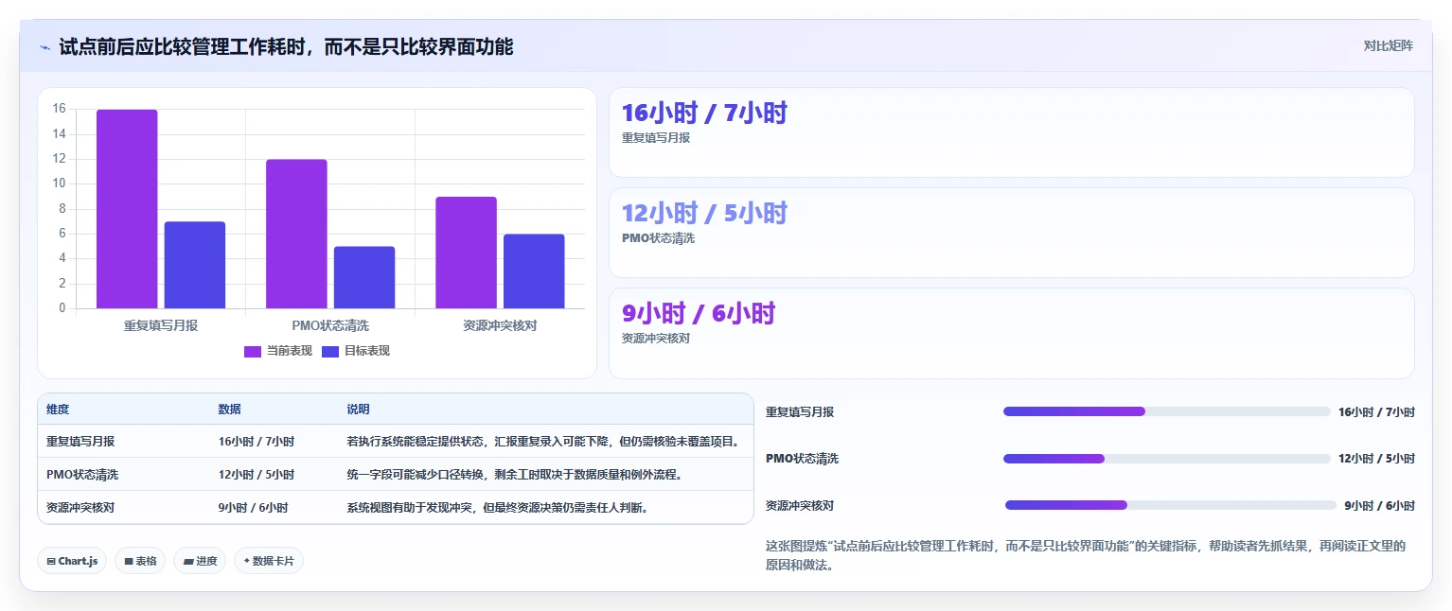The image size is (1452, 611).
Task: Click the large 9小时 / 6小时 card heading
Action: 699,314
